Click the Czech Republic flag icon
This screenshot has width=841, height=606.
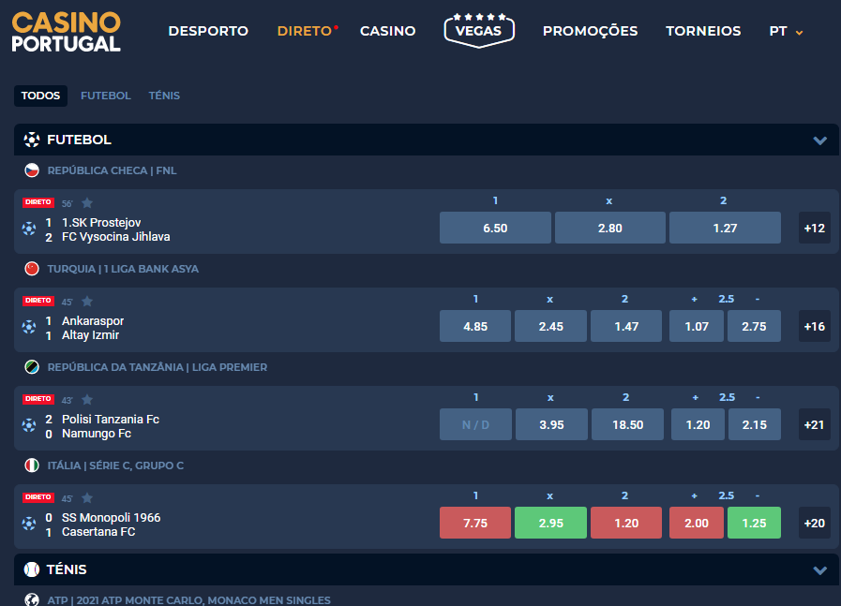(32, 170)
